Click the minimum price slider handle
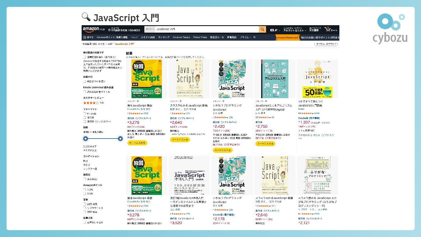 pos(85,139)
